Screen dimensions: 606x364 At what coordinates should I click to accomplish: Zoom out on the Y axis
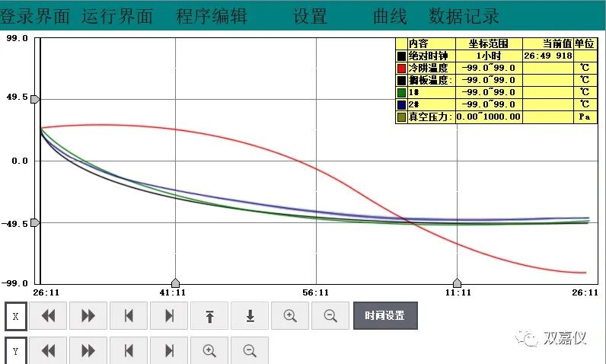[250, 350]
